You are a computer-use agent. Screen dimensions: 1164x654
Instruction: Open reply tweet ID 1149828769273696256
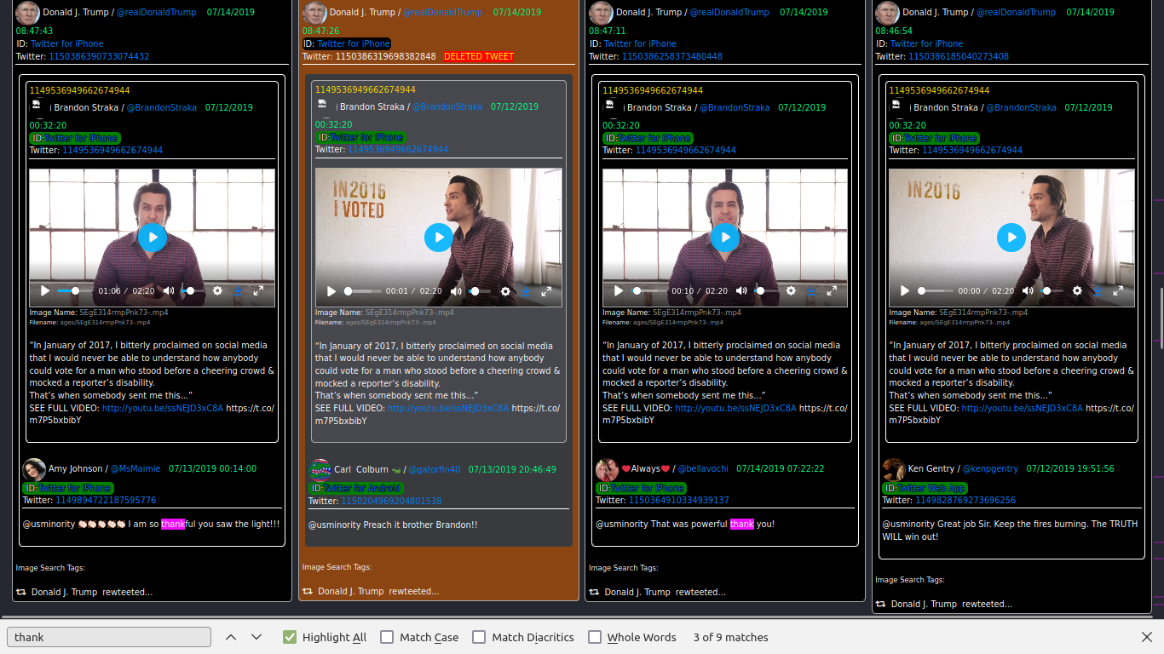coord(965,500)
